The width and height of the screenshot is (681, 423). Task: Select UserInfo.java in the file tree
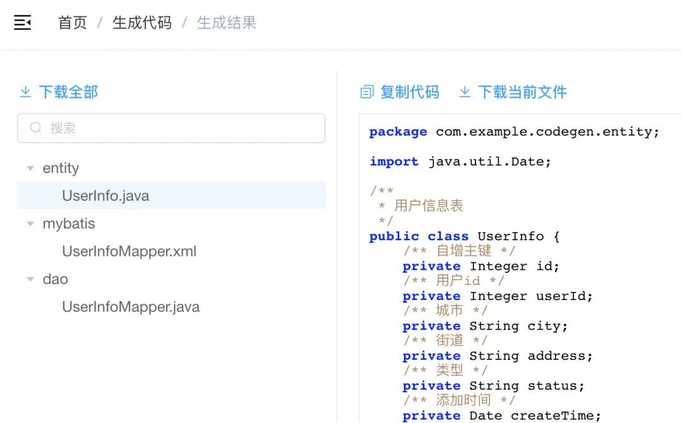(105, 196)
